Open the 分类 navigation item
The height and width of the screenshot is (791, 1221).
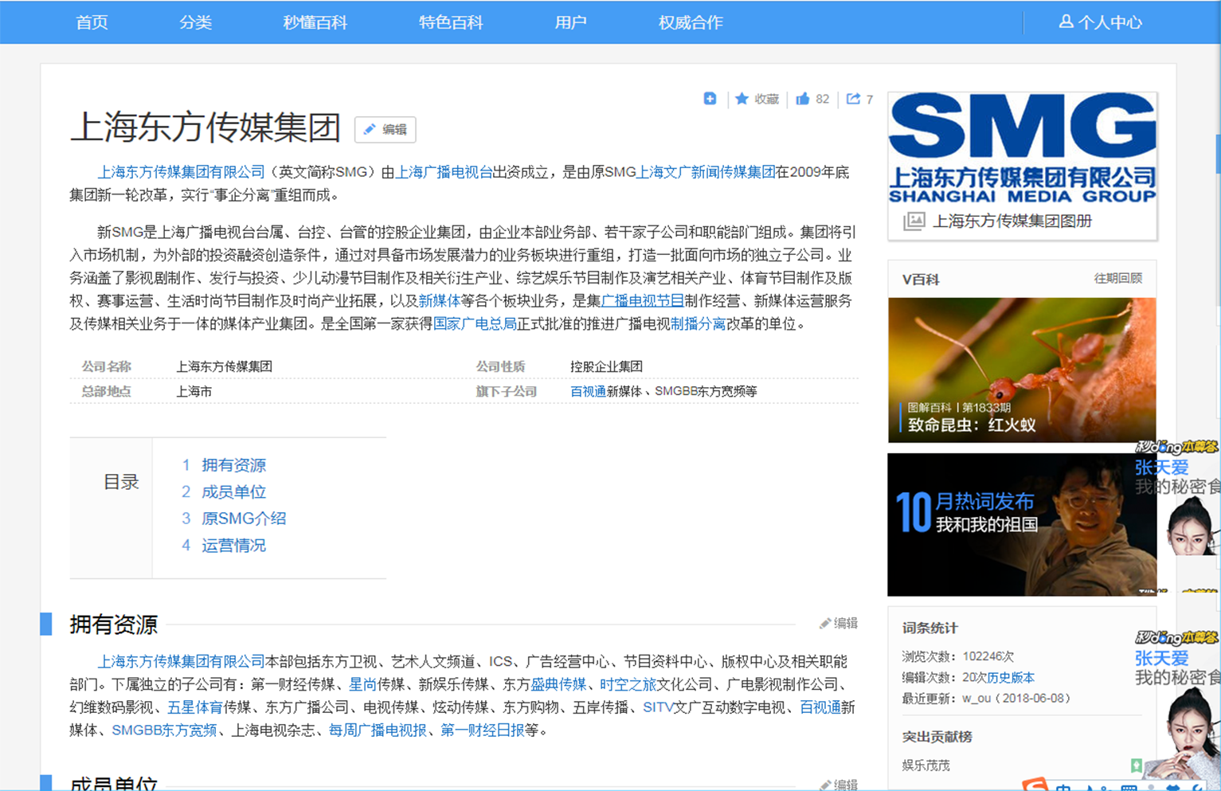pos(195,22)
